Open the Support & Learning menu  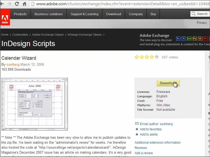click(x=85, y=14)
